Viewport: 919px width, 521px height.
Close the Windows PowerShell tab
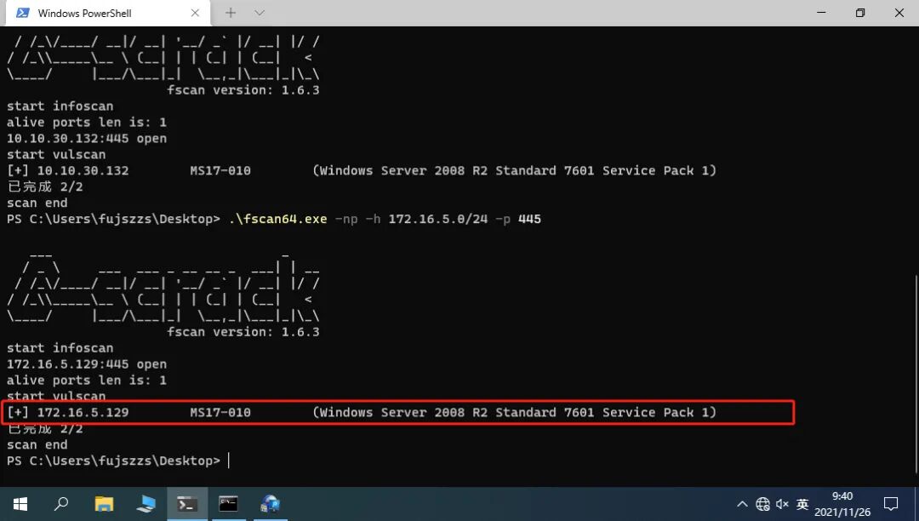pos(195,13)
